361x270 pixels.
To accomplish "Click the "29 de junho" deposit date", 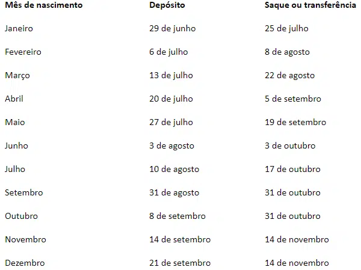I will [x=173, y=28].
